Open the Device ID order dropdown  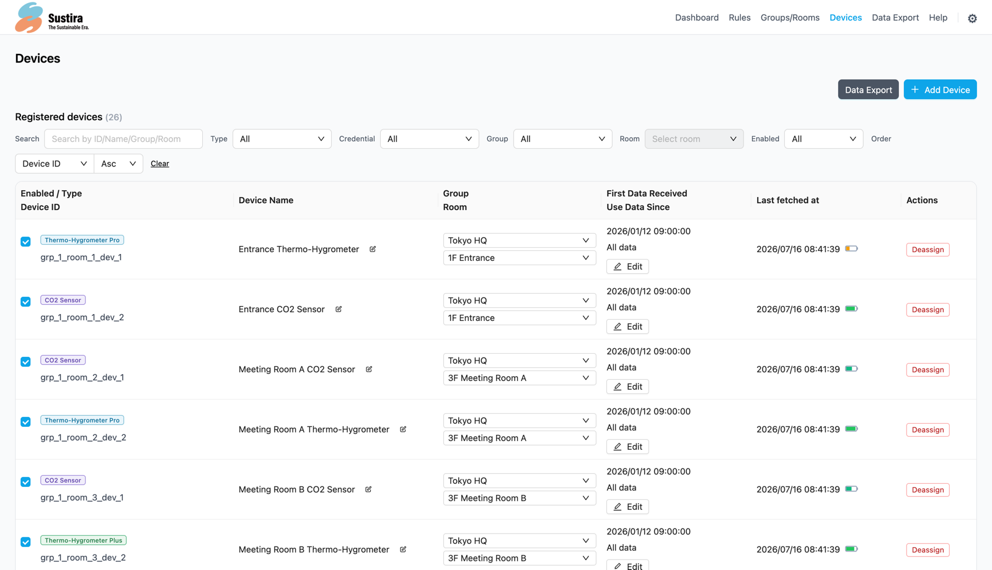(55, 164)
